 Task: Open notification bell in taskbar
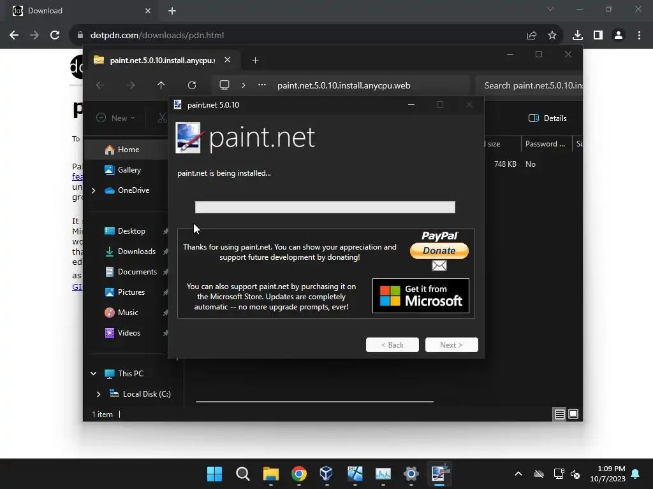pyautogui.click(x=636, y=474)
